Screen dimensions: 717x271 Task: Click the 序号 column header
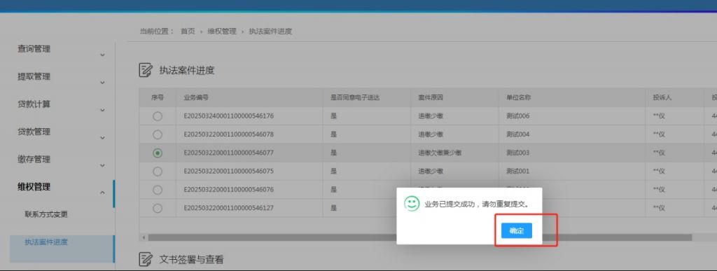158,97
